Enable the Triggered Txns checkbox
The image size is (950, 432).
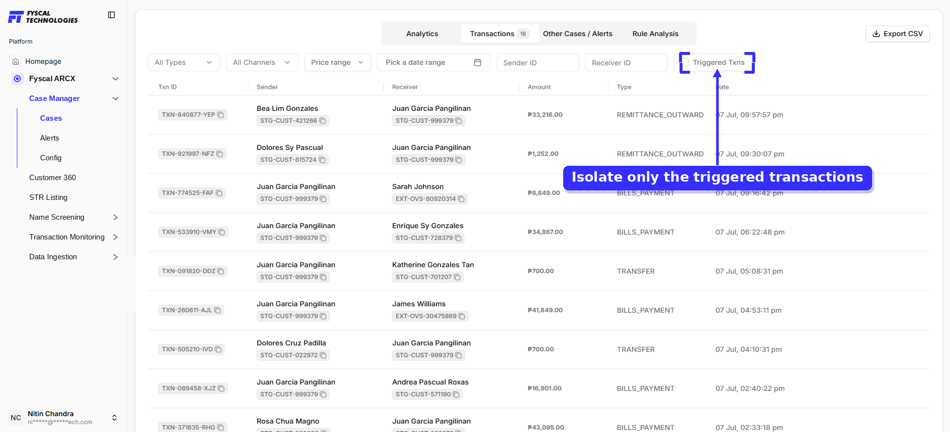(x=686, y=62)
